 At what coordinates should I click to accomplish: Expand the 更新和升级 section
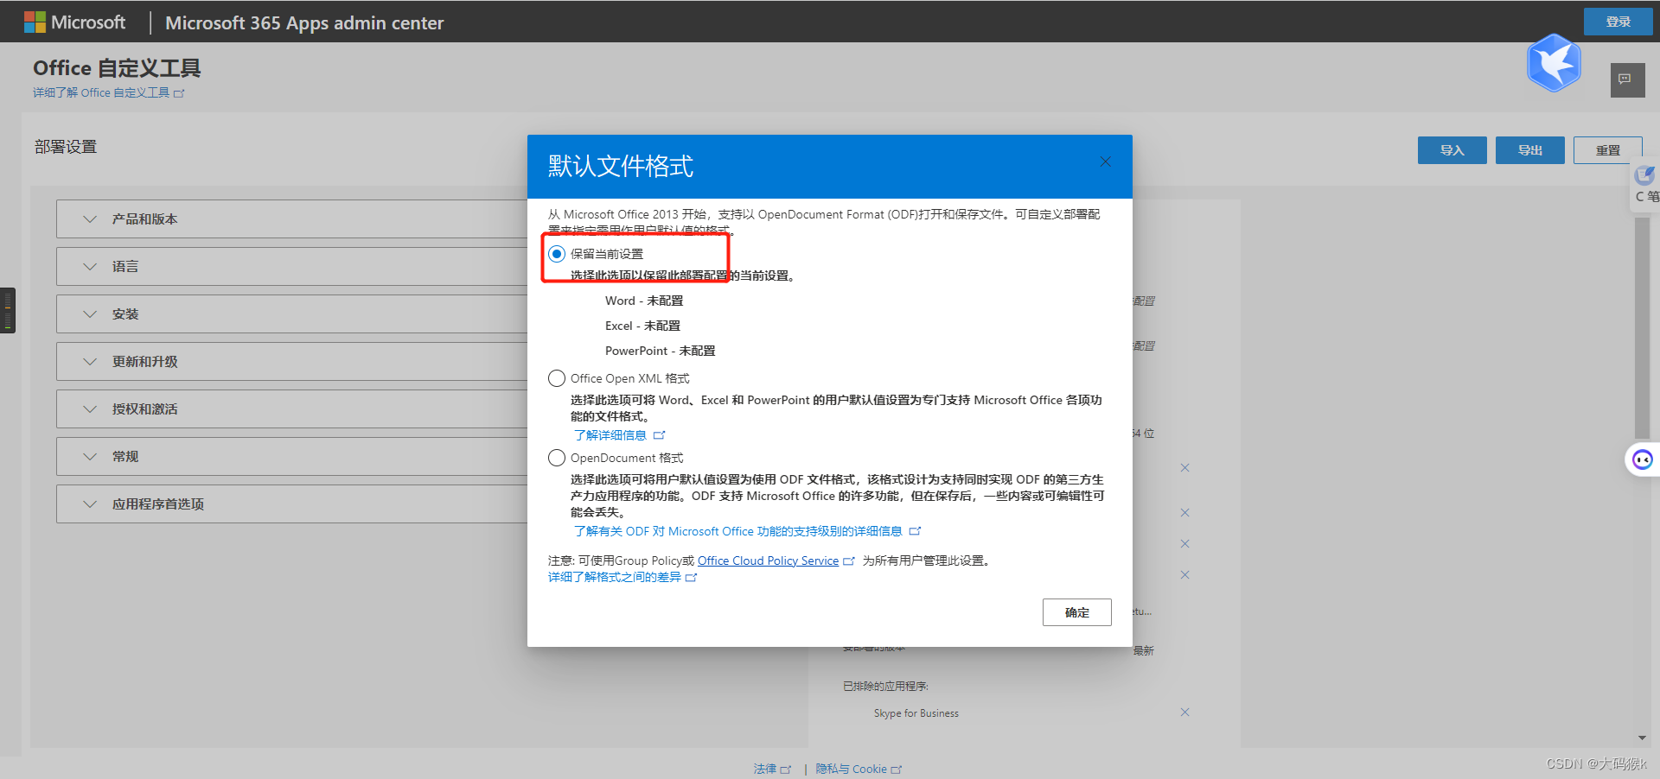tap(292, 362)
